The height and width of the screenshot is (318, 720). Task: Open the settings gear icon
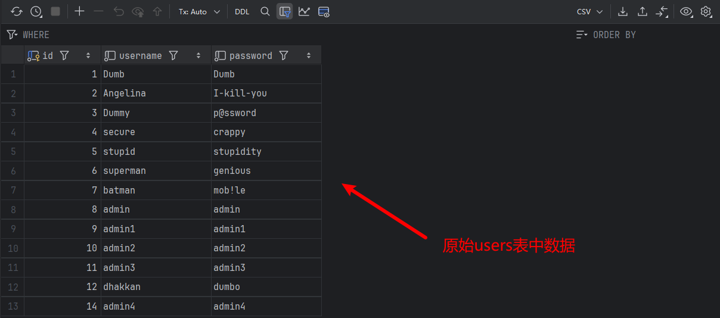[x=706, y=11]
